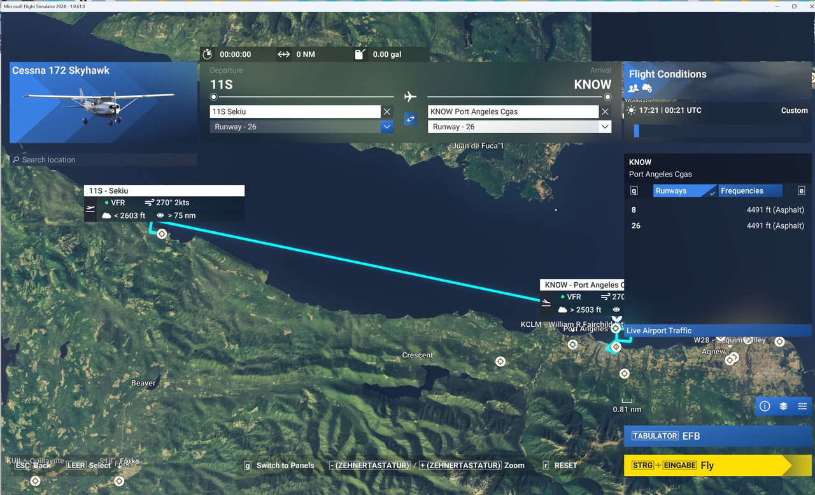815x495 pixels.
Task: Click the plane icon on the route bar
Action: [x=411, y=97]
